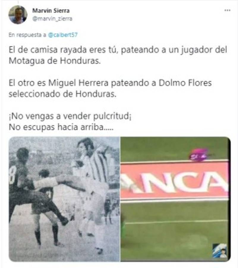Viewport: 238px width, 268px height.
Task: Open the color football pitch image
Action: click(175, 199)
